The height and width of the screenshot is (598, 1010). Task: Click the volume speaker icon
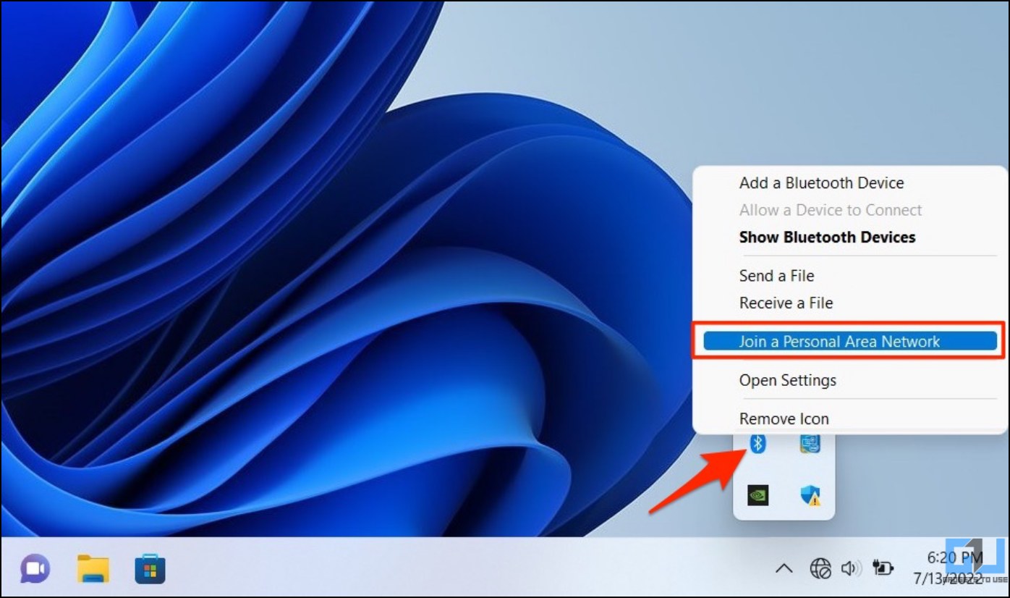point(850,568)
